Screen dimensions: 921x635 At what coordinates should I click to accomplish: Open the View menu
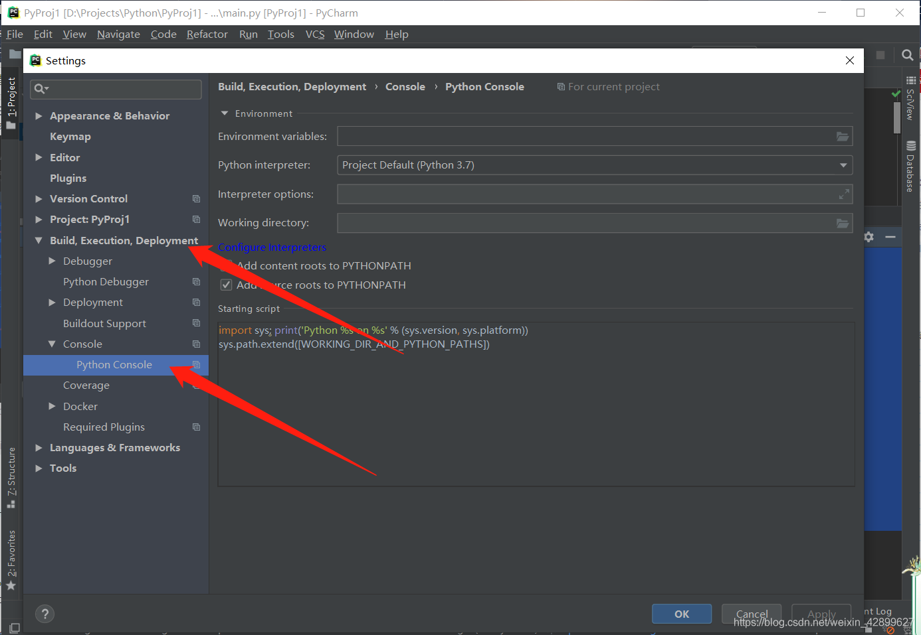pos(74,35)
